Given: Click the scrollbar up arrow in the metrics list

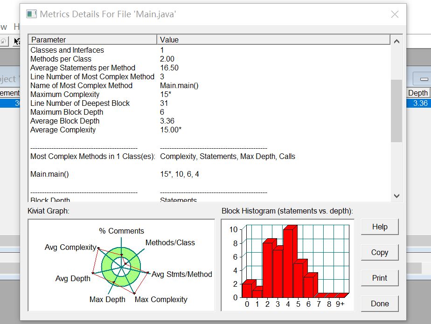Looking at the screenshot, I should [396, 41].
